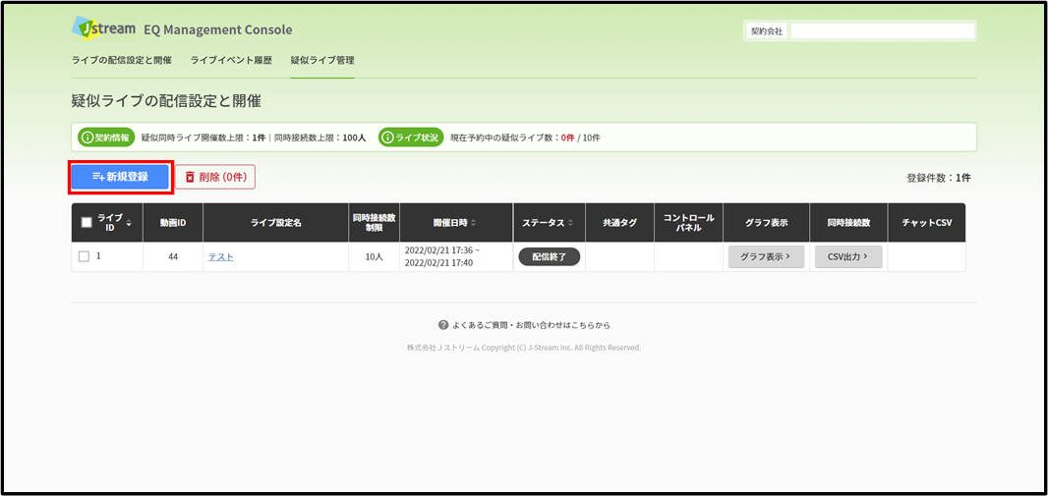Click the 配信終了 status badge

click(x=550, y=256)
